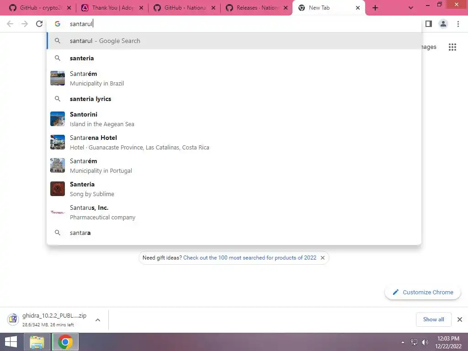The image size is (468, 351).
Task: Click Santarena Hotel thumbnail image
Action: [58, 142]
